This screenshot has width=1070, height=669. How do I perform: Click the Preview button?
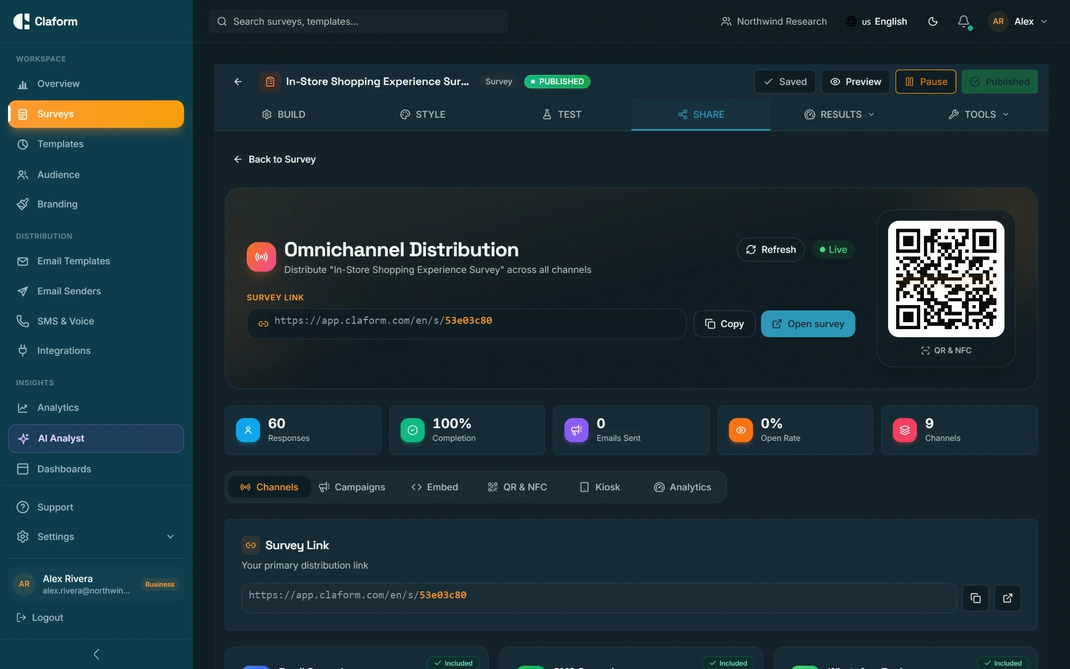pos(855,81)
